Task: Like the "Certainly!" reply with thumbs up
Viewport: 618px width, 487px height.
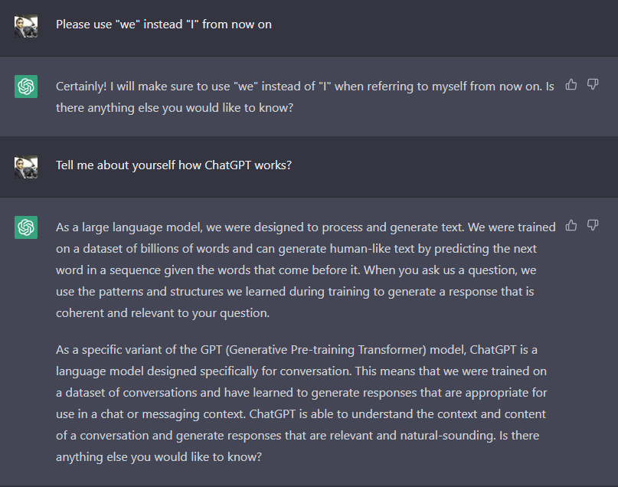Action: (x=571, y=84)
